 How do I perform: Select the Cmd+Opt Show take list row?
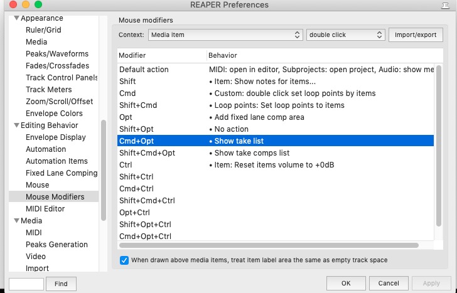click(x=275, y=141)
